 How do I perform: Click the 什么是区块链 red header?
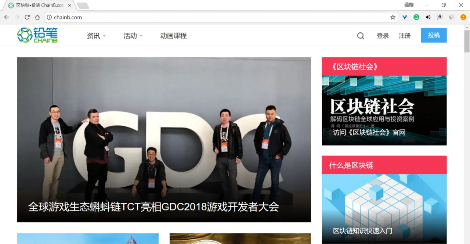[x=384, y=165]
